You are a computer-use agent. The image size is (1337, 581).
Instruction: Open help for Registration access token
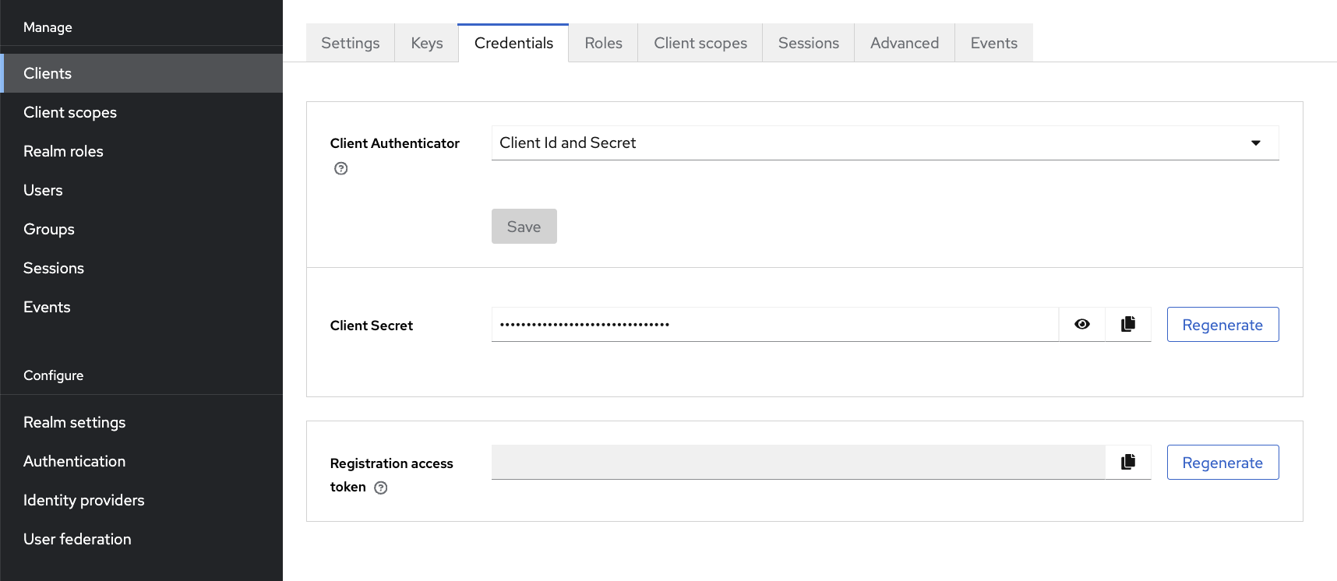(x=380, y=488)
